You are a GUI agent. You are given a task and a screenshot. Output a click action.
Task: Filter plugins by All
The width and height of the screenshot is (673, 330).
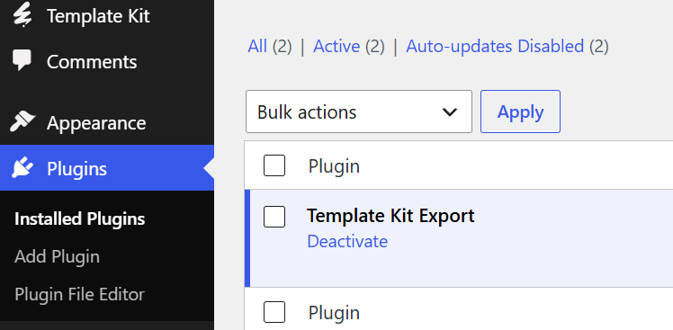pos(257,46)
